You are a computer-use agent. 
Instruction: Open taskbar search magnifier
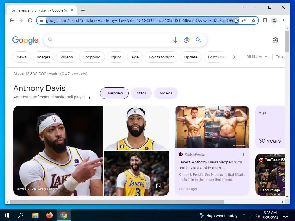(21, 215)
